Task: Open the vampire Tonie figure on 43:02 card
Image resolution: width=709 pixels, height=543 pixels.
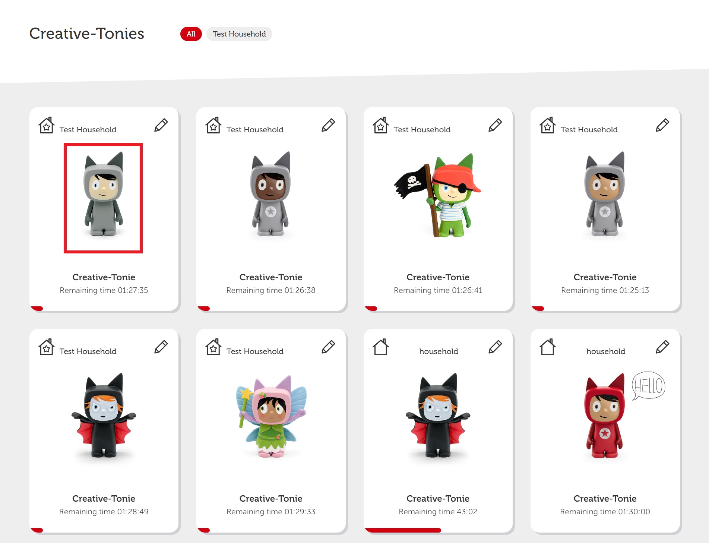Action: point(438,415)
